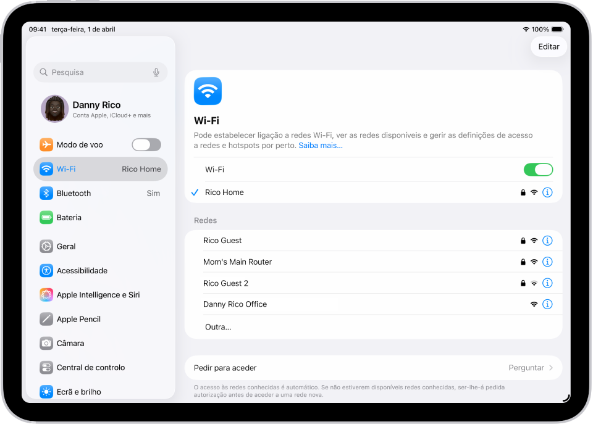Image resolution: width=593 pixels, height=427 pixels.
Task: Join Mom's Main Router network
Action: [x=373, y=262]
